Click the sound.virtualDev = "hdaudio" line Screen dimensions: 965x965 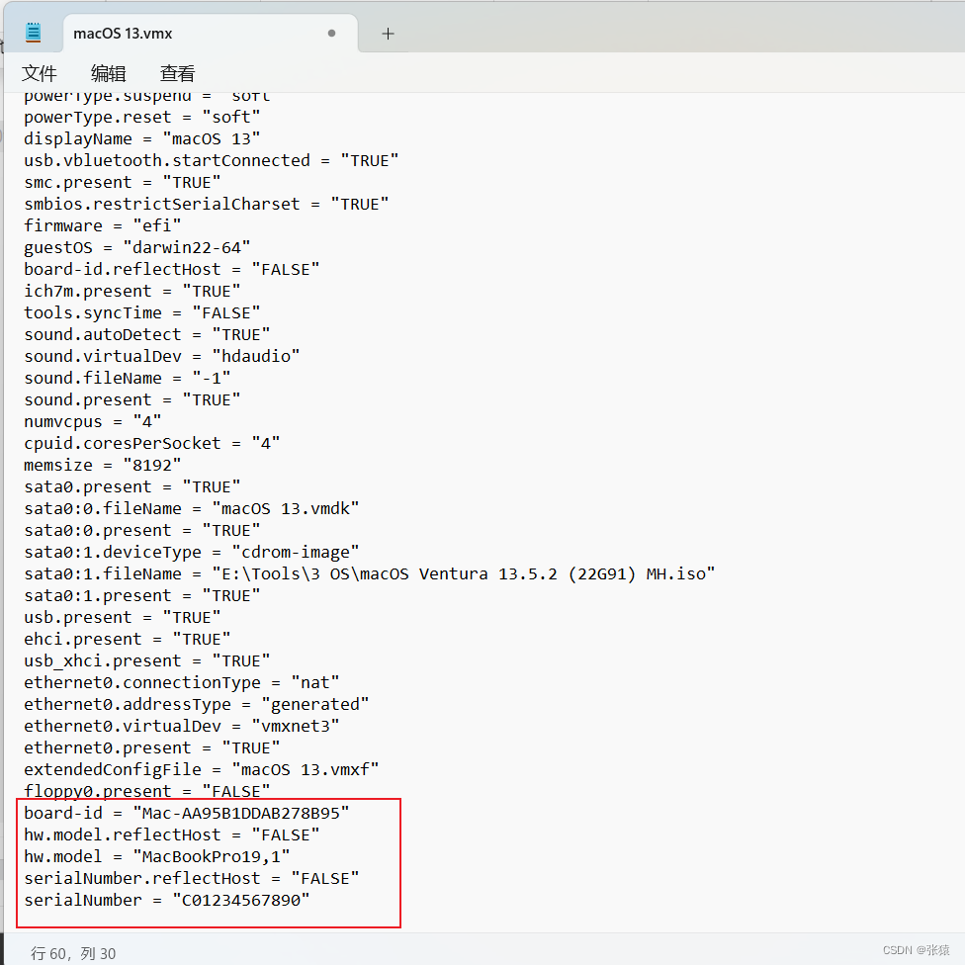162,356
